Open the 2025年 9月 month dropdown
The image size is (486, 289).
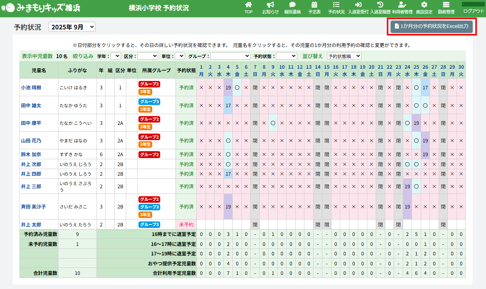(x=72, y=27)
